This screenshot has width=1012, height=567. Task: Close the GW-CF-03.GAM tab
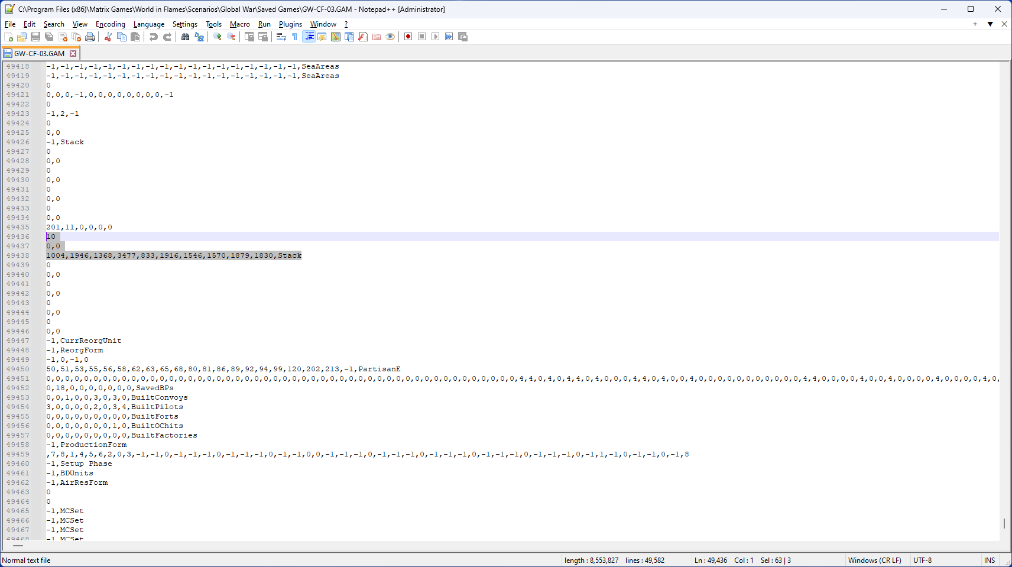73,53
